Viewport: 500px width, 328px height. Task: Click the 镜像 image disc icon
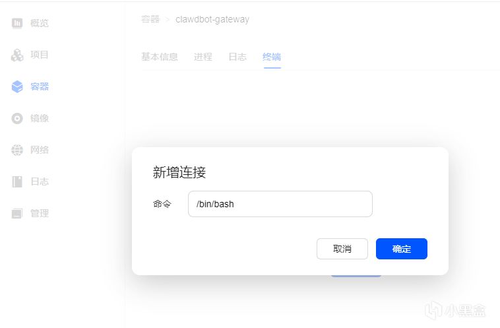pyautogui.click(x=17, y=118)
